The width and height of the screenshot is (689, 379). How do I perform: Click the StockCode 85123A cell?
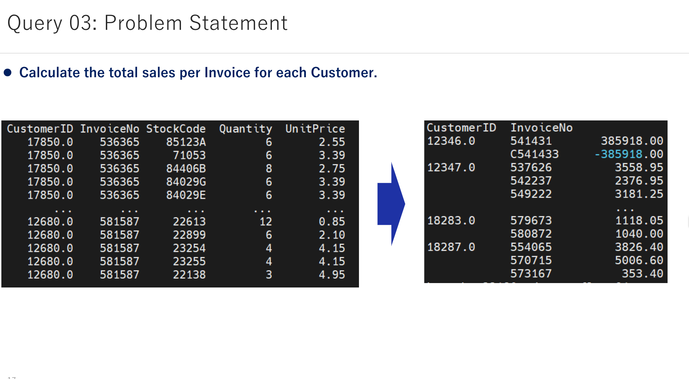pyautogui.click(x=186, y=142)
